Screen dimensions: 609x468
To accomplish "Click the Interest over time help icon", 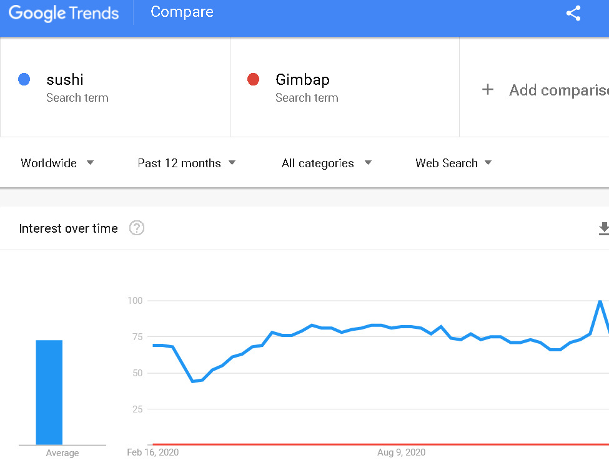I will 137,228.
